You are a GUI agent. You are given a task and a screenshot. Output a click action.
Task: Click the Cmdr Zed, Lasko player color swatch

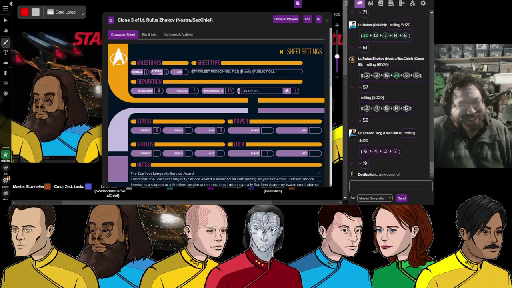88,186
